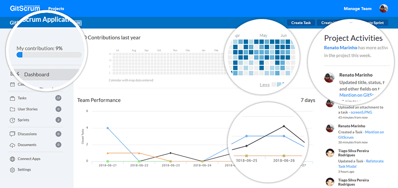Click the Tasks count badge showing 37

point(59,98)
